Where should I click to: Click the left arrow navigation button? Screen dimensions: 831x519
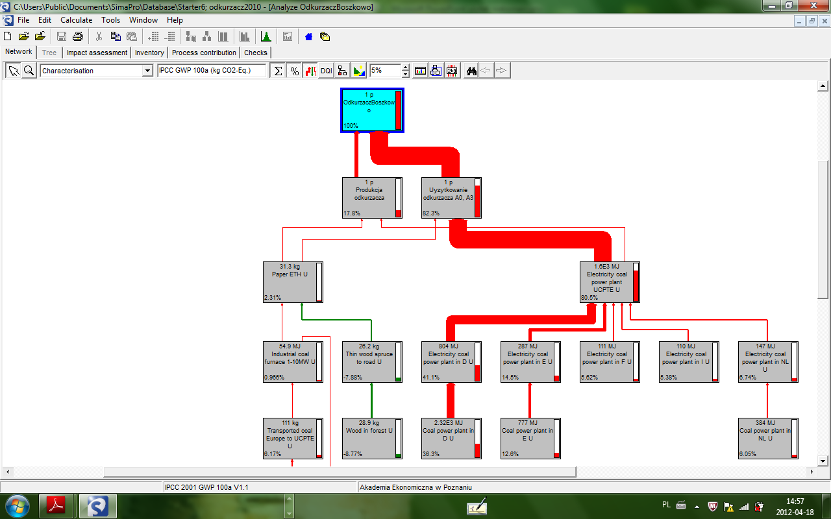point(486,71)
